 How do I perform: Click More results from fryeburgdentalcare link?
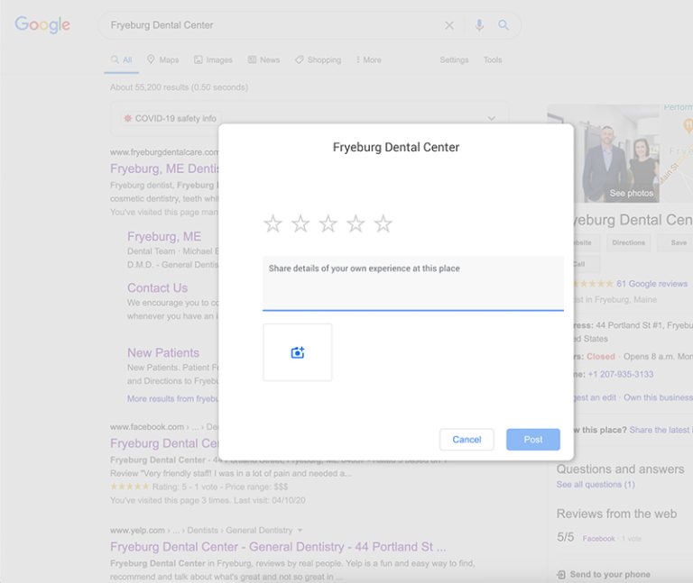(x=173, y=398)
